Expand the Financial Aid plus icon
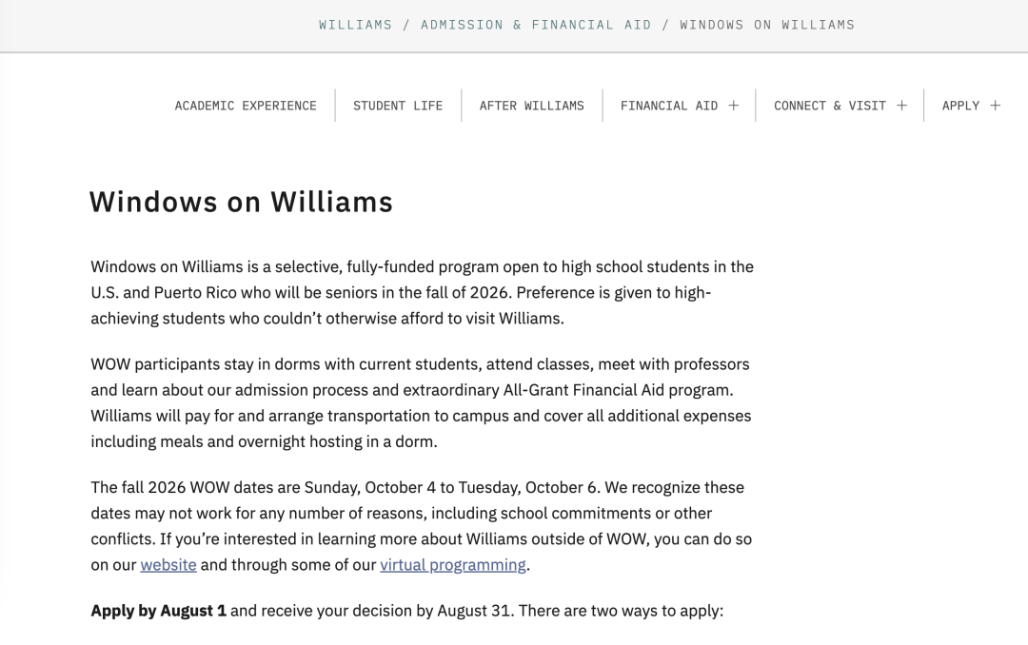The width and height of the screenshot is (1028, 645). point(734,106)
